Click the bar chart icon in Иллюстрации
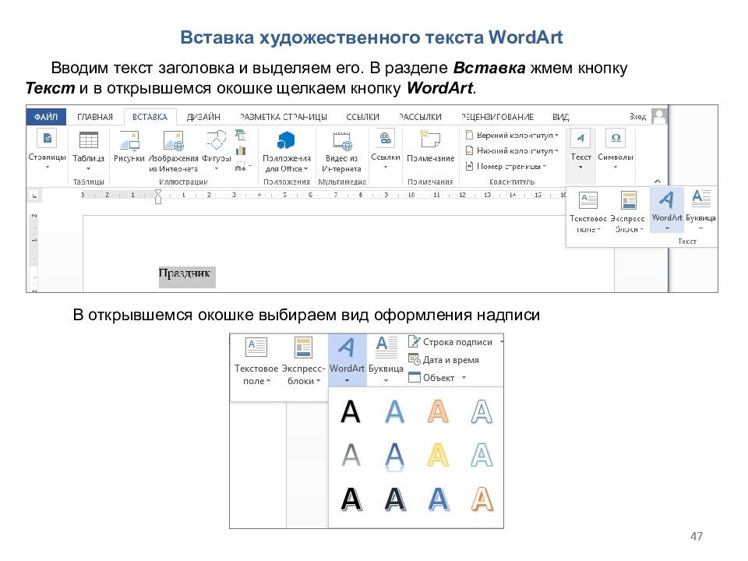The width and height of the screenshot is (748, 561). click(x=241, y=150)
